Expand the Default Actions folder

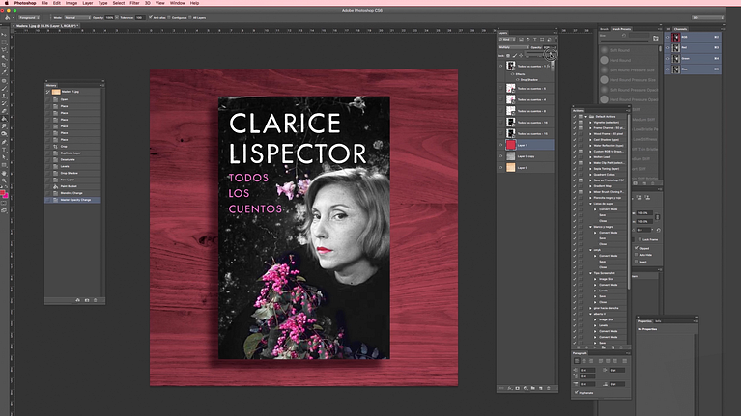pyautogui.click(x=585, y=116)
